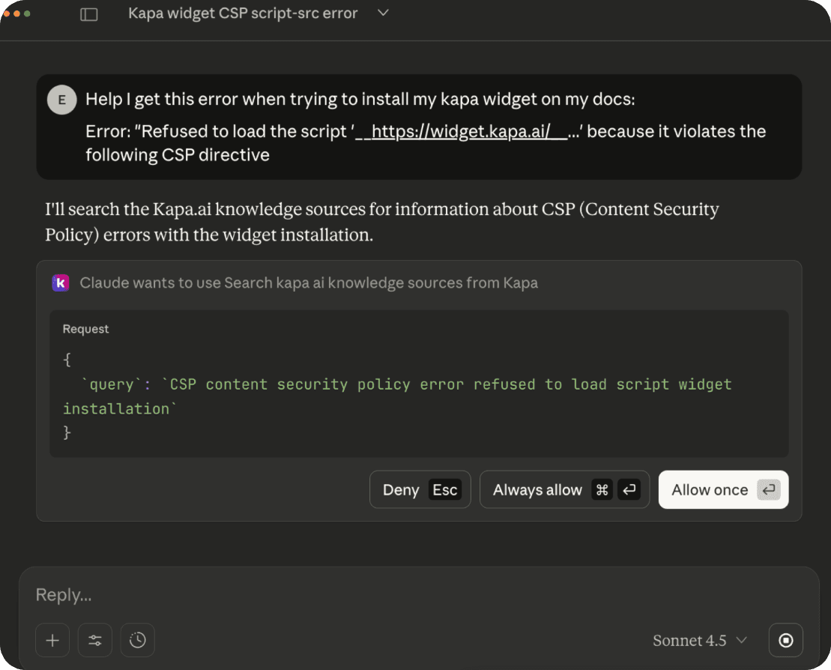This screenshot has width=831, height=670.
Task: Click the command key icon on Always allow
Action: click(x=602, y=490)
